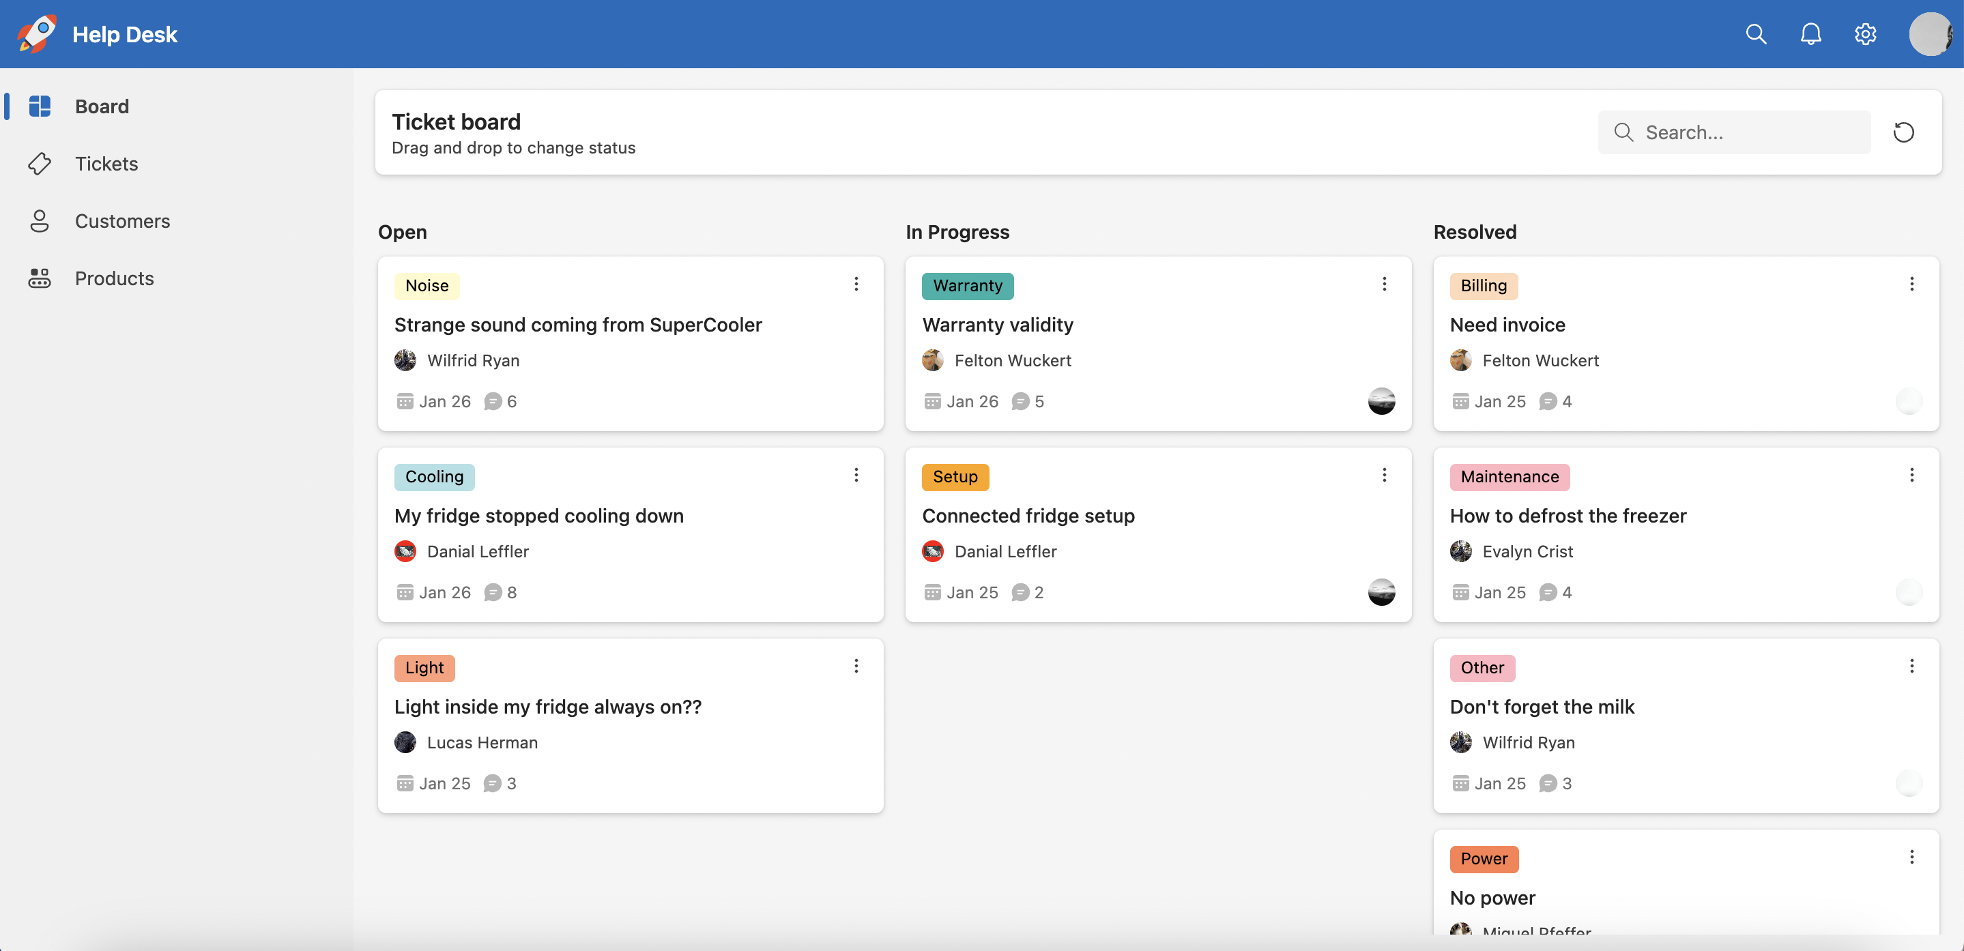Click Lucas Herman avatar
1964x951 pixels.
(405, 743)
